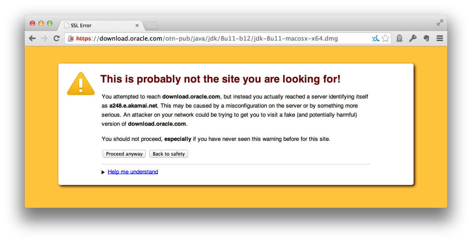Image resolution: width=472 pixels, height=242 pixels.
Task: Open the Ghostery ghost extension icon
Action: (x=399, y=38)
